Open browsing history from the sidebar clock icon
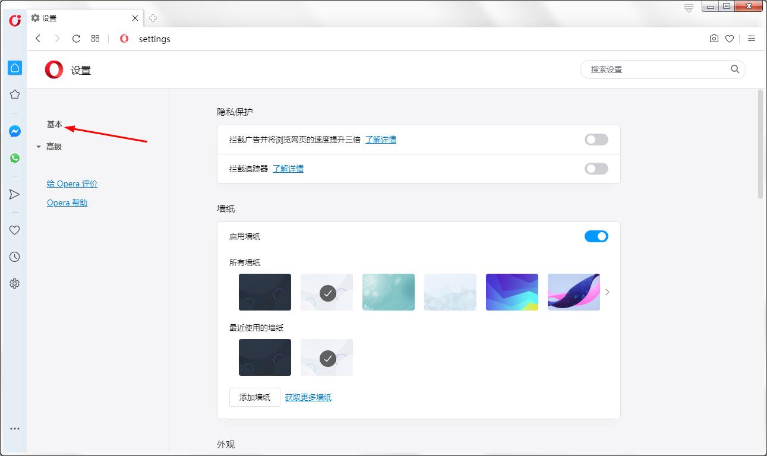 tap(14, 256)
